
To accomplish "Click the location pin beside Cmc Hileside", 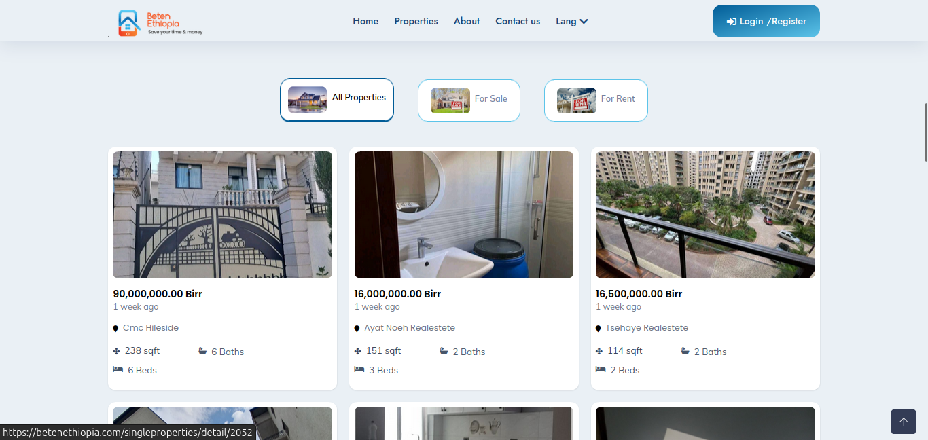I will (x=115, y=329).
